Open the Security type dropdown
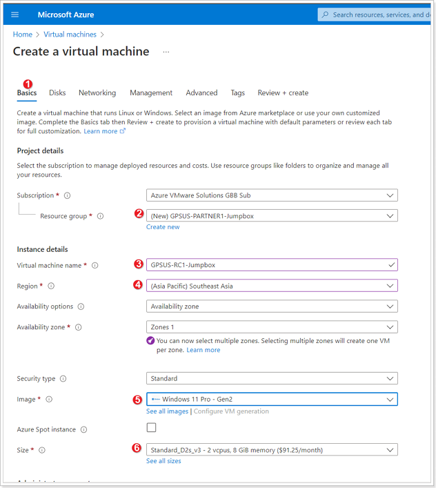 [272, 378]
